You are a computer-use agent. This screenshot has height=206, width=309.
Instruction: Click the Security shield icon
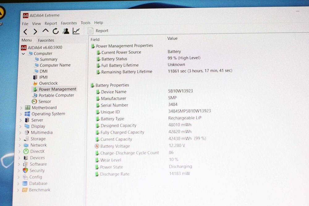pos(25,170)
